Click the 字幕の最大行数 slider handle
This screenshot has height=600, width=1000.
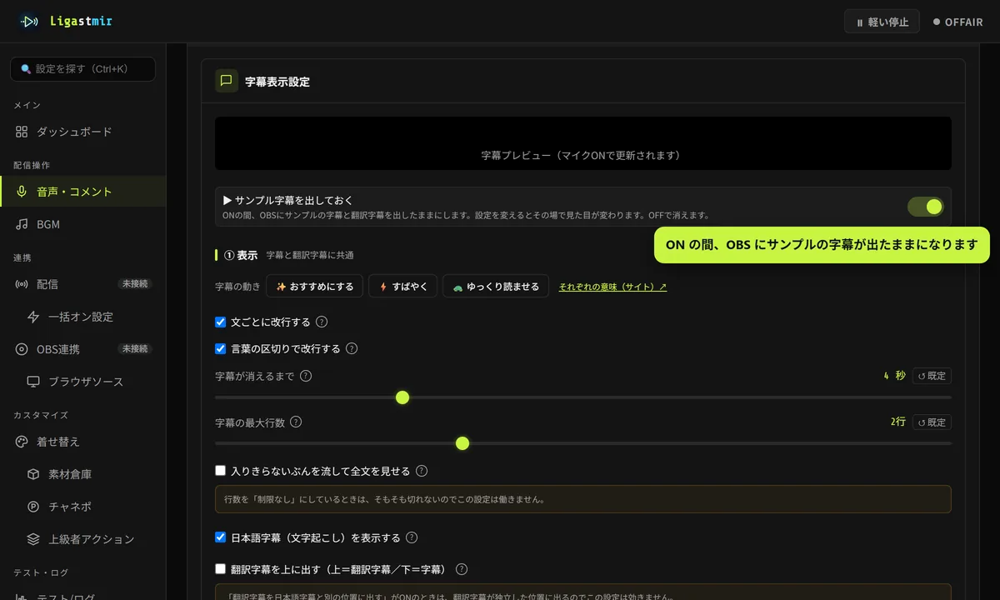pos(462,443)
